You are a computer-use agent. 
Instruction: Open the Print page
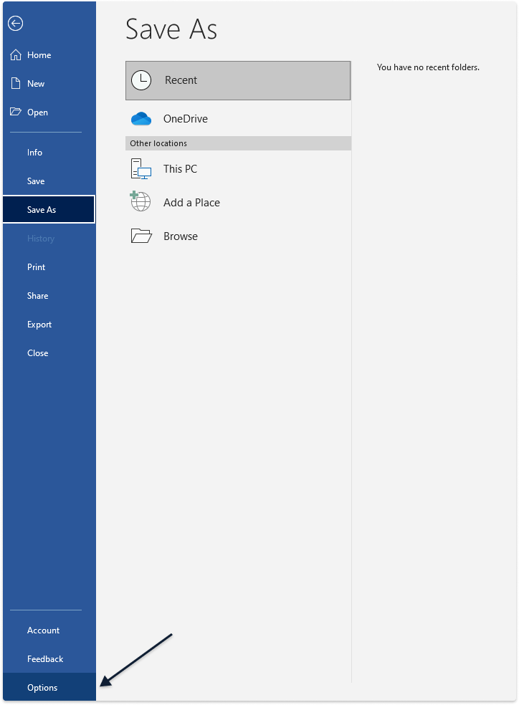pos(36,267)
